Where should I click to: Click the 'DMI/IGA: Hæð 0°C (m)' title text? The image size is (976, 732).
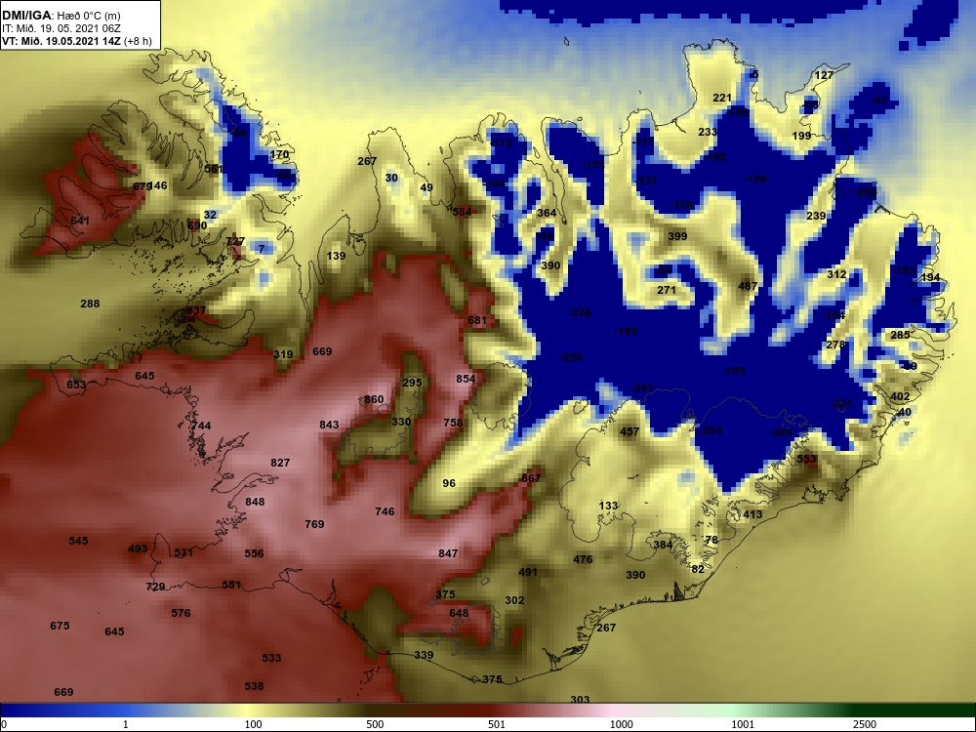61,16
